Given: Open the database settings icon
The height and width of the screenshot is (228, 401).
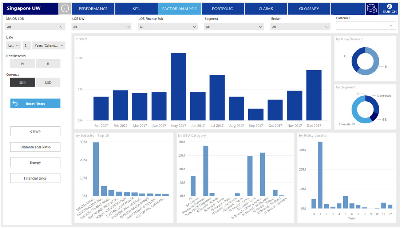Looking at the screenshot, I should pos(372,9).
